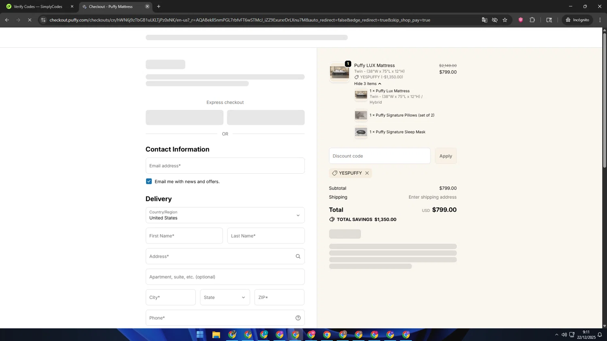The height and width of the screenshot is (341, 607).
Task: Click the struck-through $2,149.00 price
Action: pyautogui.click(x=448, y=65)
